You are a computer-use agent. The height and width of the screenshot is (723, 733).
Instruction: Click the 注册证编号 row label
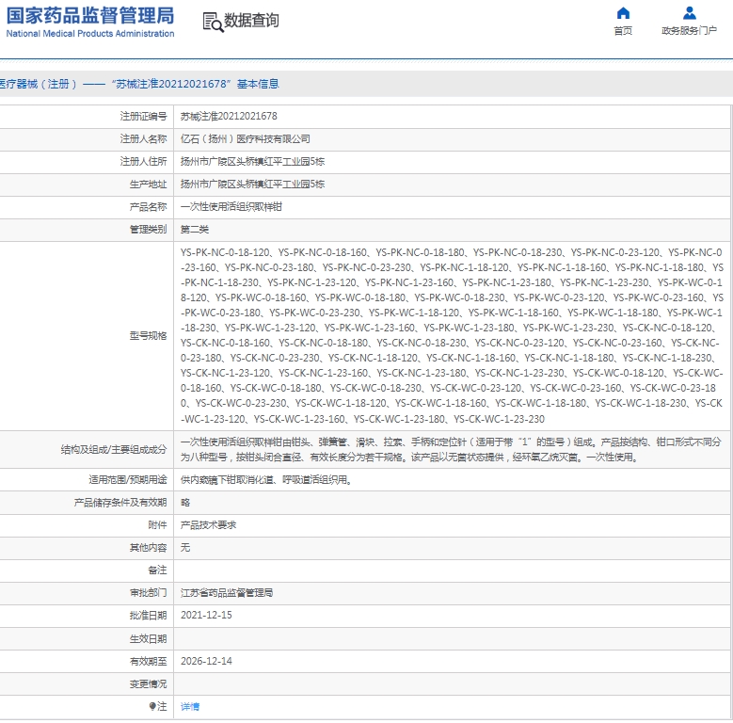coord(144,116)
